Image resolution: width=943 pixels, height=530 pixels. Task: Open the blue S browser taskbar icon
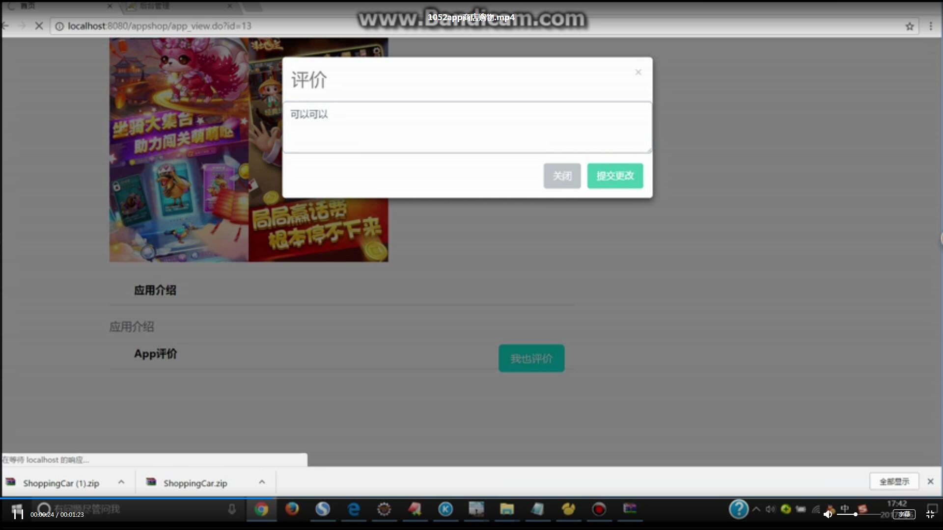coord(323,509)
